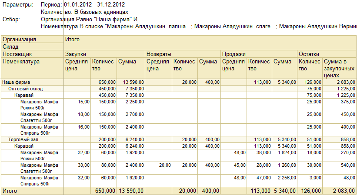
Task: Select purchase sum 7 350,00 in Оптовый склад row
Action: point(131,89)
